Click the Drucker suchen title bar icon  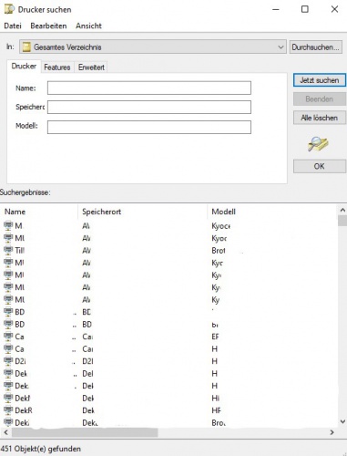(x=9, y=9)
